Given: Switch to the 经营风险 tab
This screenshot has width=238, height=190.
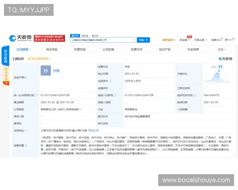Looking at the screenshot, I should 80,49.
